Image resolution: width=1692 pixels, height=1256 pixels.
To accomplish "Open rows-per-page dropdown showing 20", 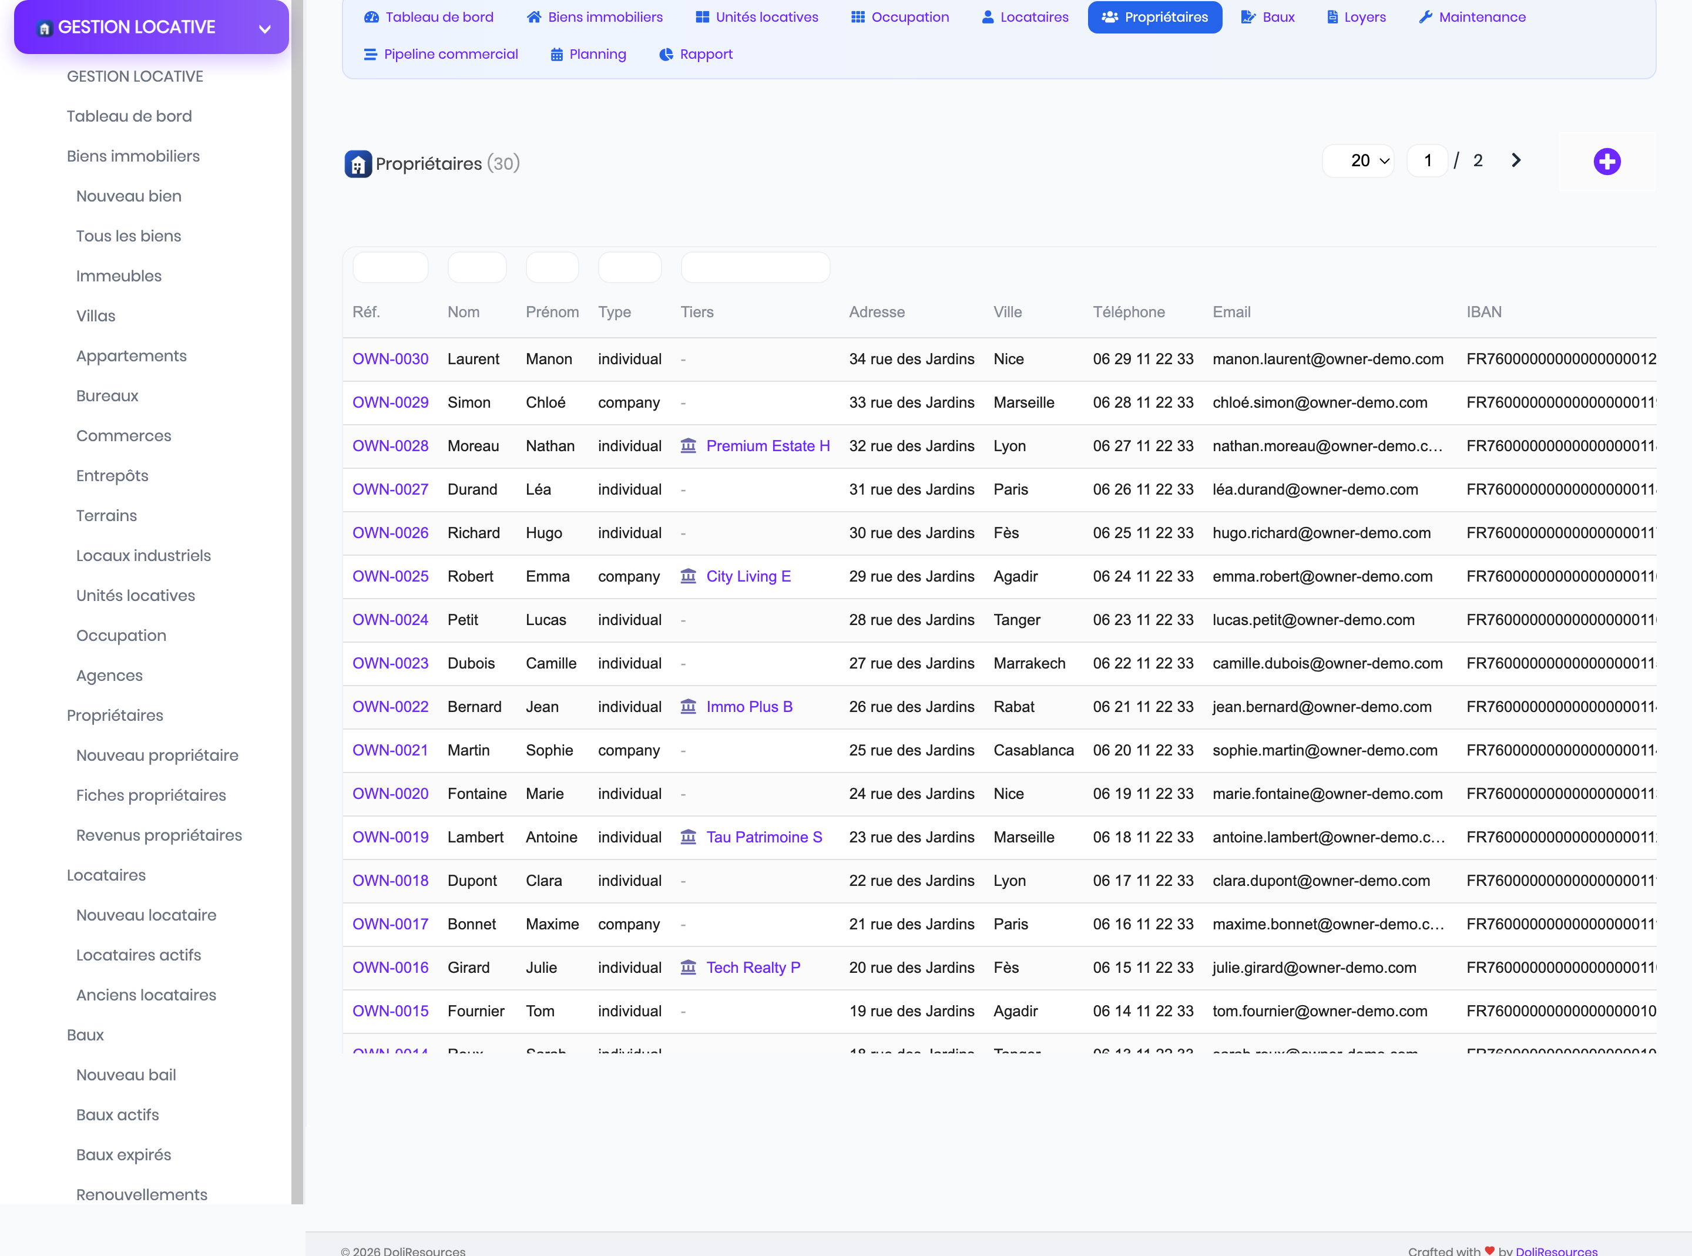I will coord(1358,160).
